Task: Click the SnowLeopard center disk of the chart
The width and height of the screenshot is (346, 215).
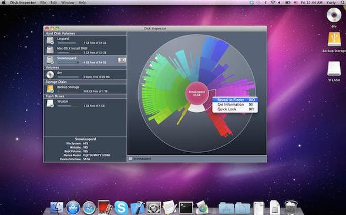Action: [x=197, y=93]
